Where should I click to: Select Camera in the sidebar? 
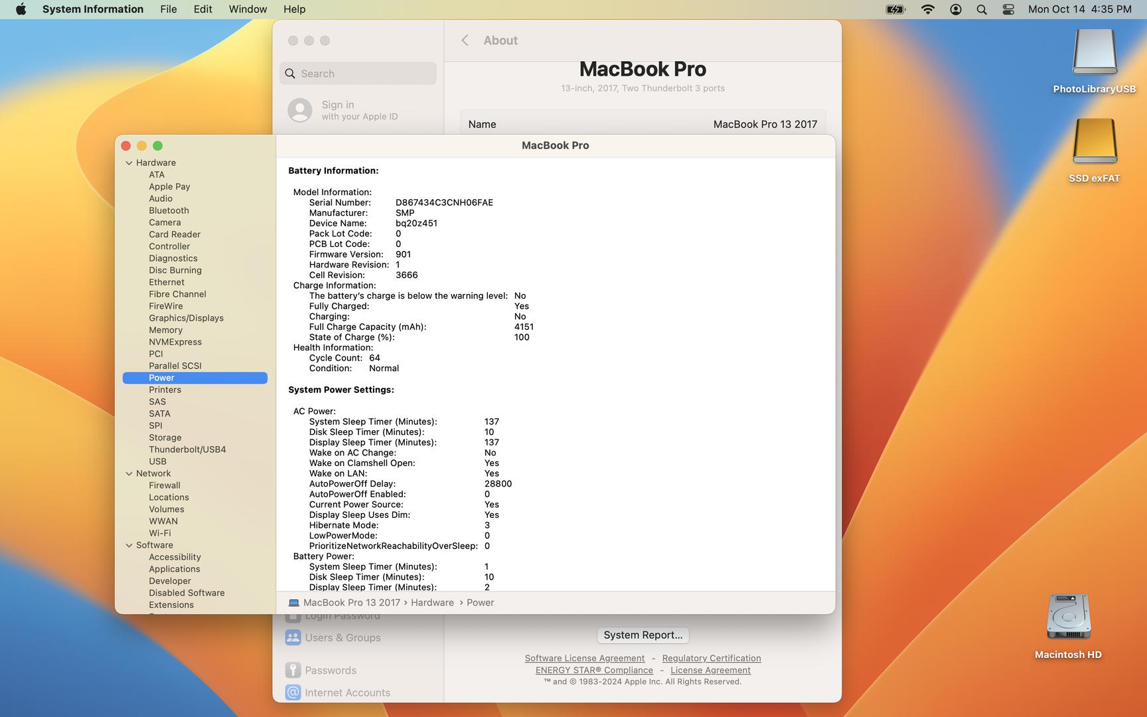click(x=165, y=222)
